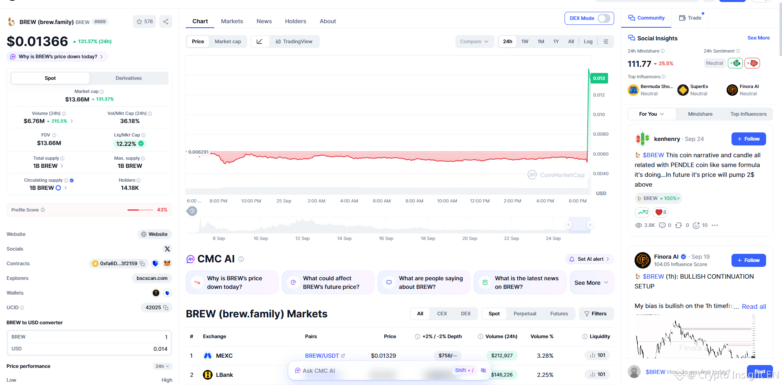Open the Compare dropdown
This screenshot has height=385, width=782.
[x=474, y=42]
